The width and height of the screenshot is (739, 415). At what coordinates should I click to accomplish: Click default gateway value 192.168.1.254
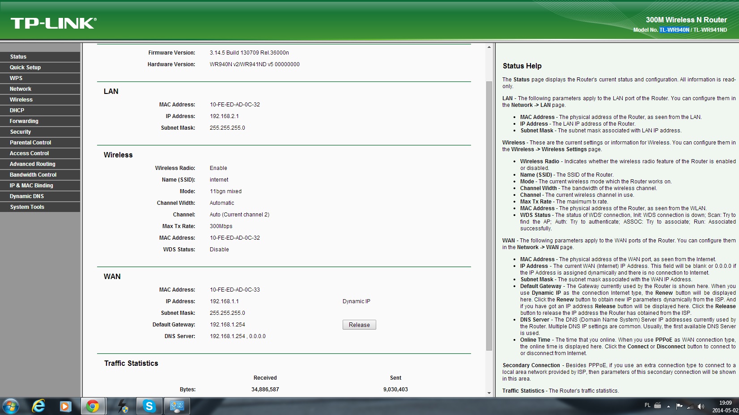pyautogui.click(x=227, y=325)
